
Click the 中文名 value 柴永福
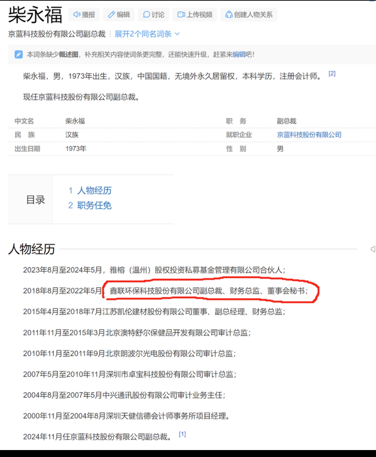point(75,121)
